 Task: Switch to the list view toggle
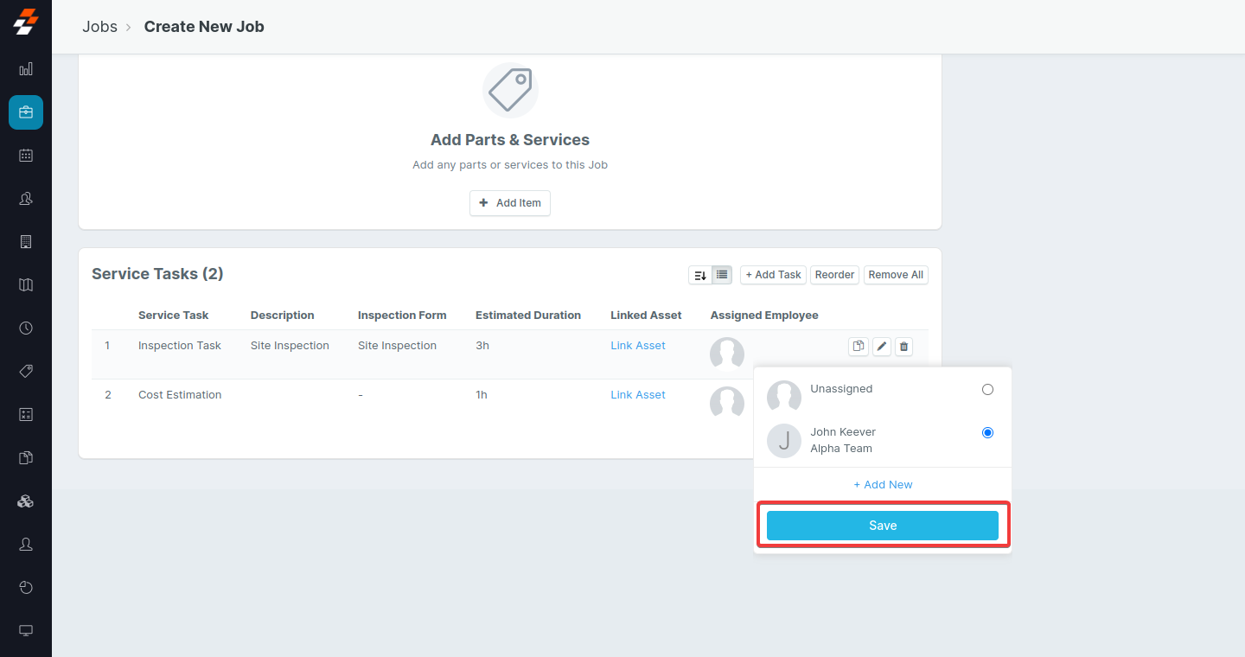[723, 275]
